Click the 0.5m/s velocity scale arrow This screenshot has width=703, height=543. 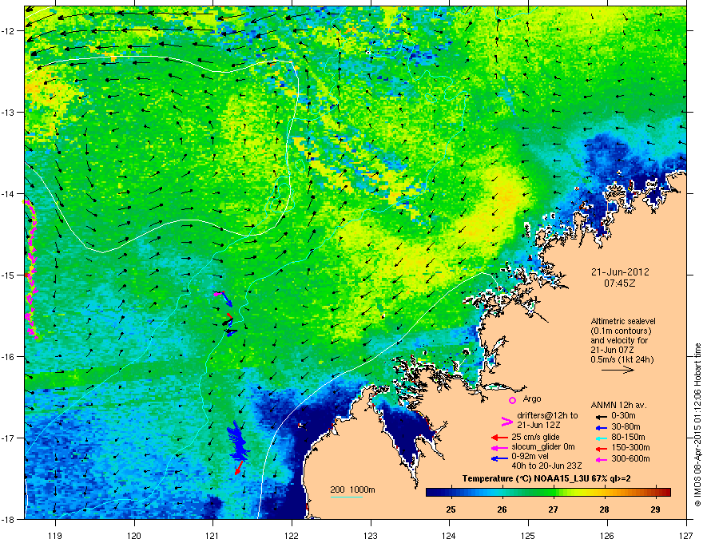[618, 370]
